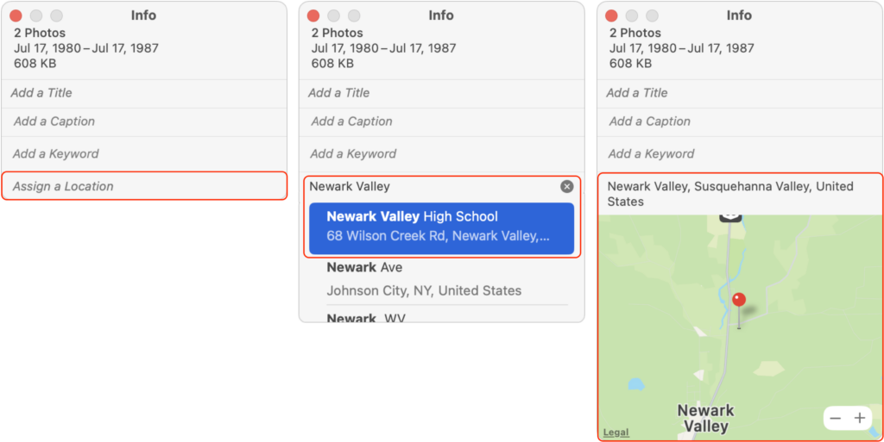
Task: Clear the Newark Valley location search text
Action: tap(566, 187)
